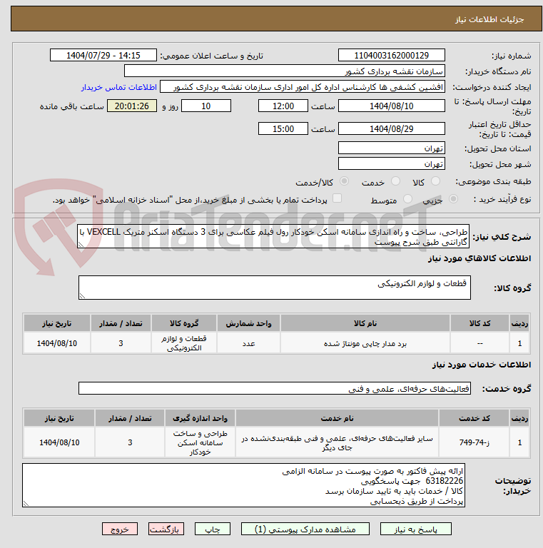
Task: Select the کالا radio button
Action: click(435, 181)
